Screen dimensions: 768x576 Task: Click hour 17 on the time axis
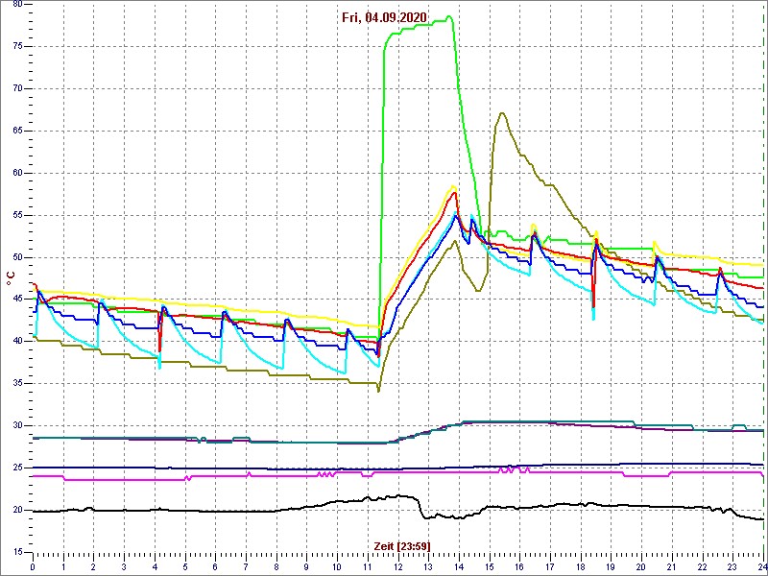(550, 567)
